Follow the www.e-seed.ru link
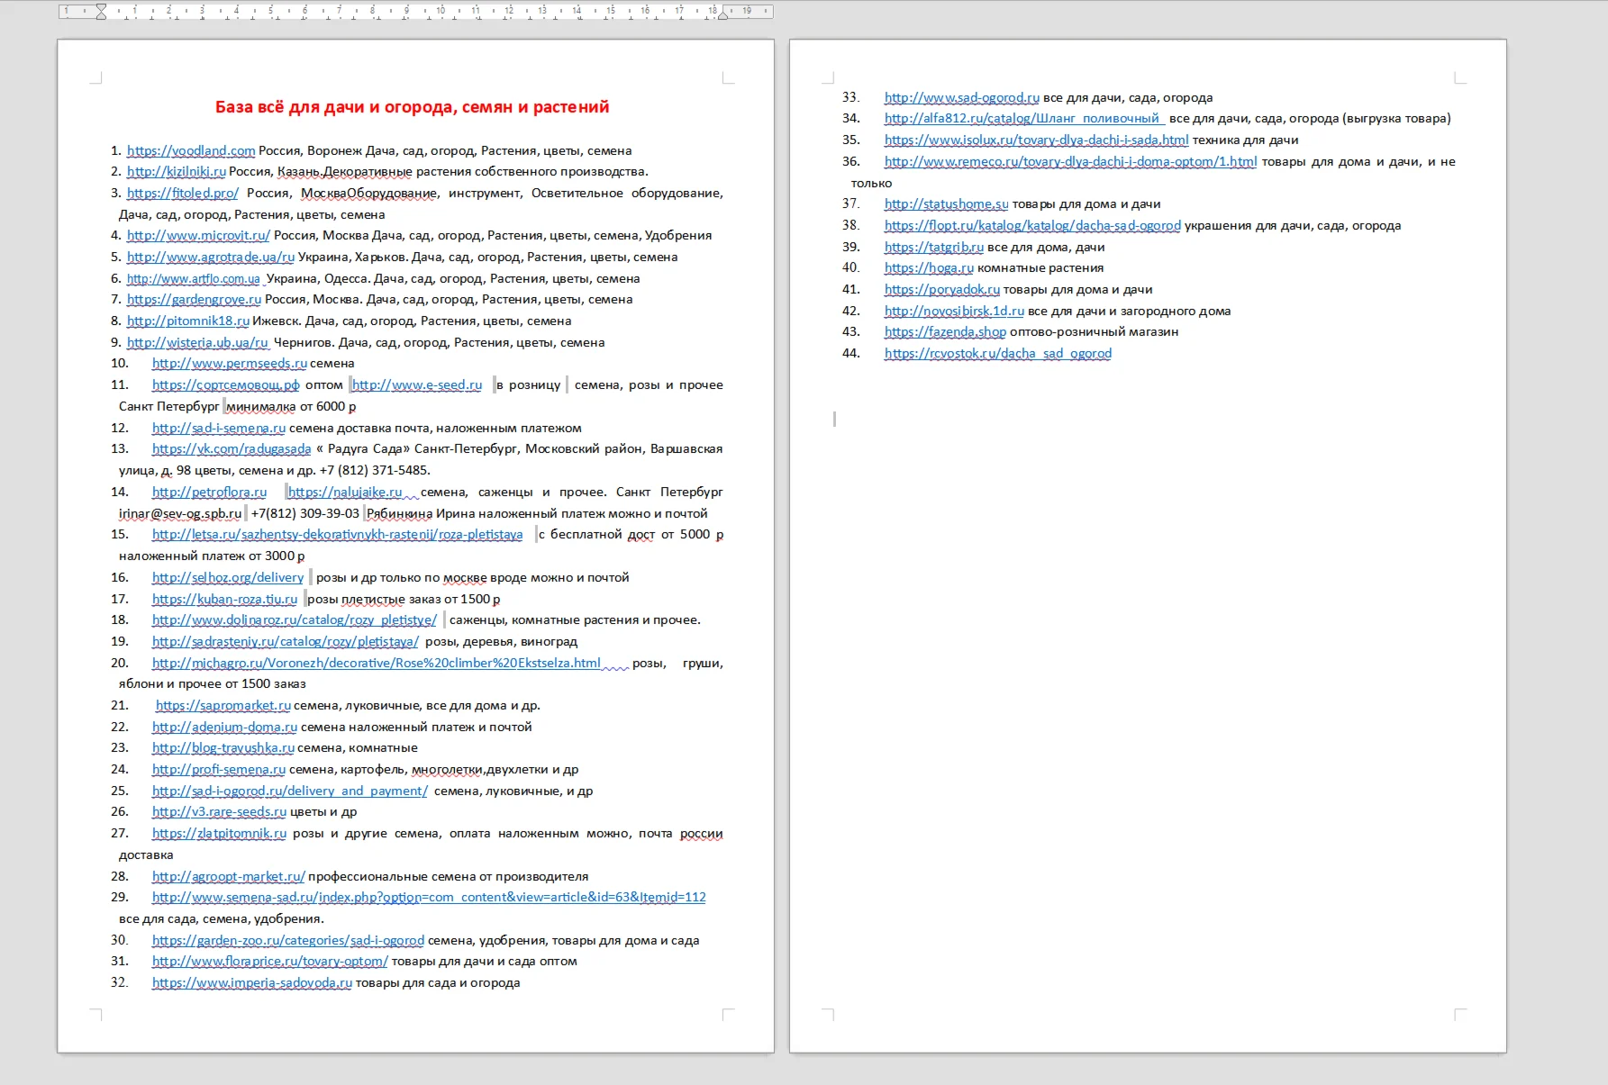This screenshot has height=1085, width=1608. (417, 384)
